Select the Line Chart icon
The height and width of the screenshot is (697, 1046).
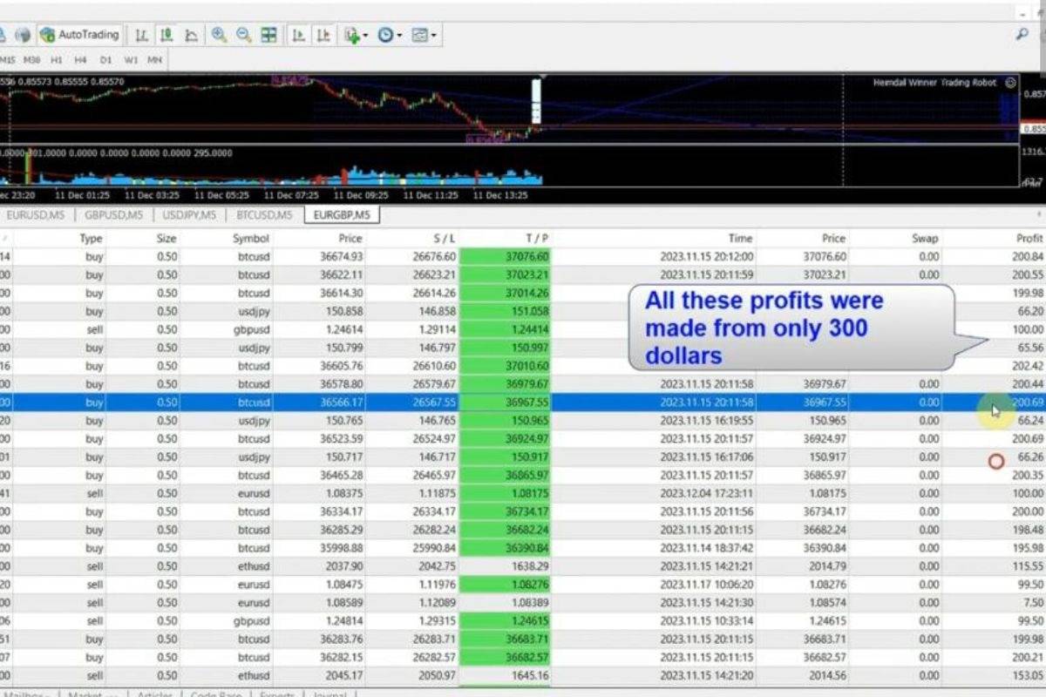pos(191,35)
